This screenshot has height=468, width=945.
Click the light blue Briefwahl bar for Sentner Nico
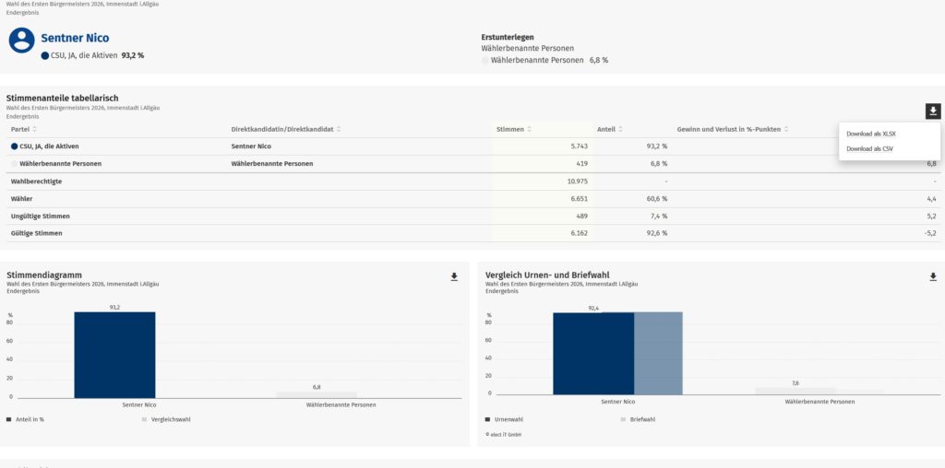(658, 355)
